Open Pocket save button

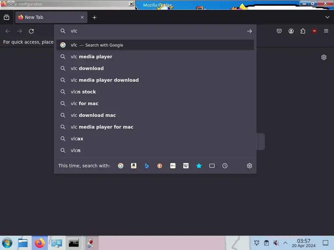(x=279, y=31)
